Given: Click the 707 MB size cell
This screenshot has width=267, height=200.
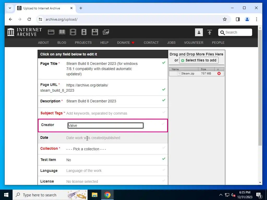Looking at the screenshot, I should point(206,73).
